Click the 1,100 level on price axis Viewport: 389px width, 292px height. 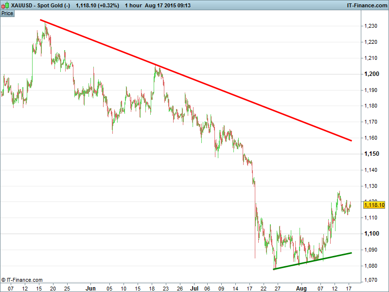[372, 234]
